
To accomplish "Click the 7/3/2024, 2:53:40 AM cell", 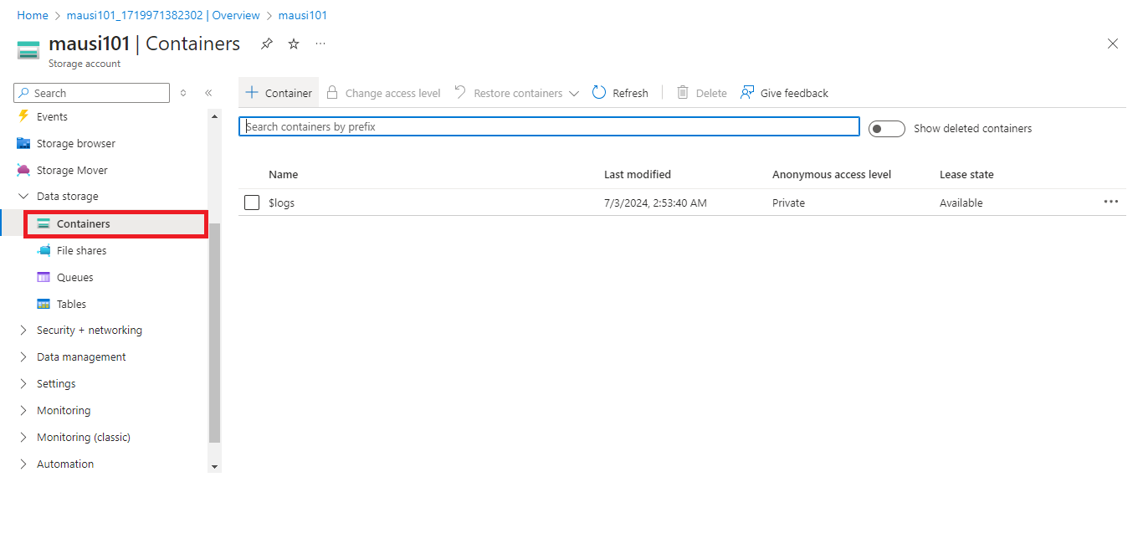I will pos(655,203).
